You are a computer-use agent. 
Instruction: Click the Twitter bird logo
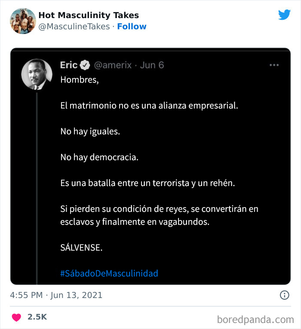click(284, 15)
